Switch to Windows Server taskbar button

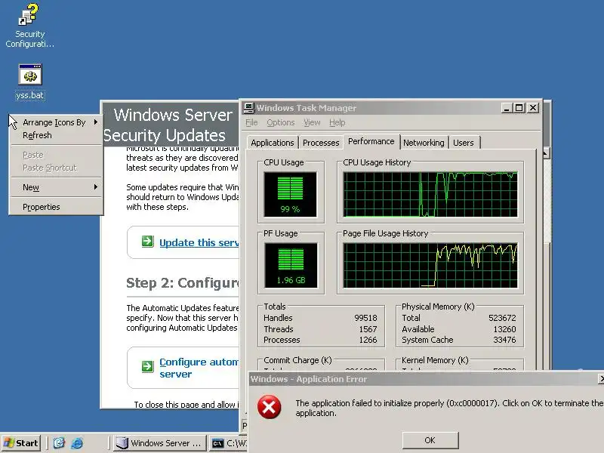(160, 443)
